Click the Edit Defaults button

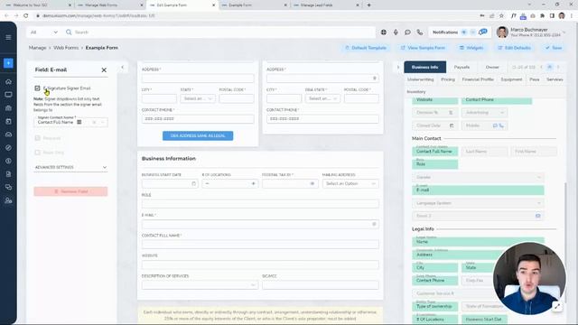point(514,48)
